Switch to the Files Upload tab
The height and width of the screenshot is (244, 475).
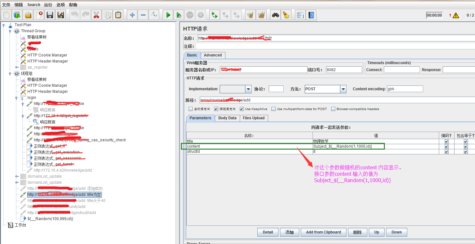pyautogui.click(x=254, y=118)
